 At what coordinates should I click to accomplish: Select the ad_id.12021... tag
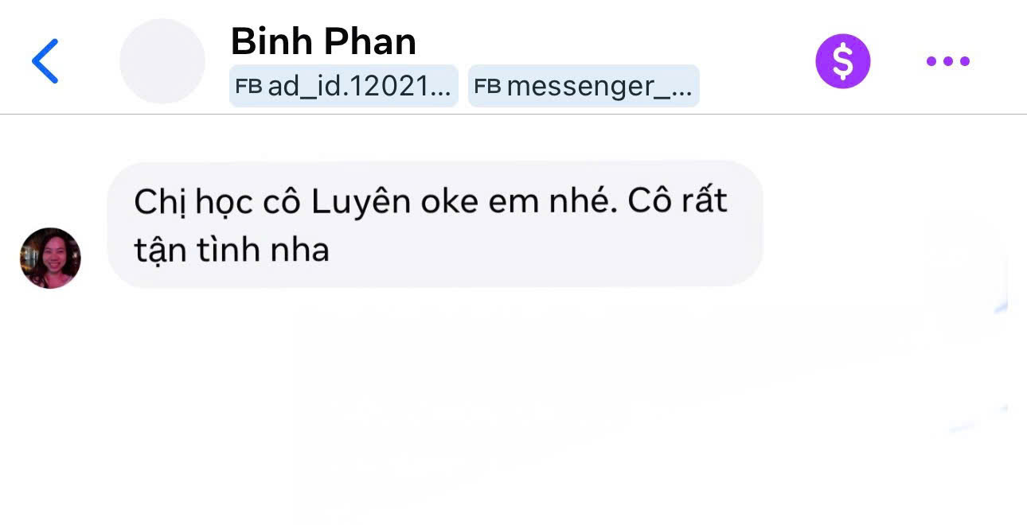(x=344, y=86)
